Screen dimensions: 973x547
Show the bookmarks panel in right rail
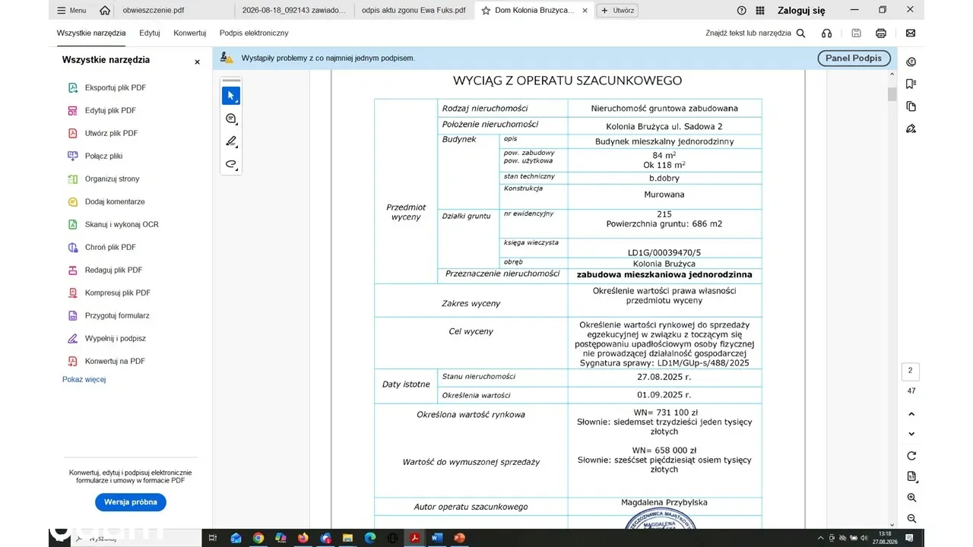pyautogui.click(x=911, y=84)
